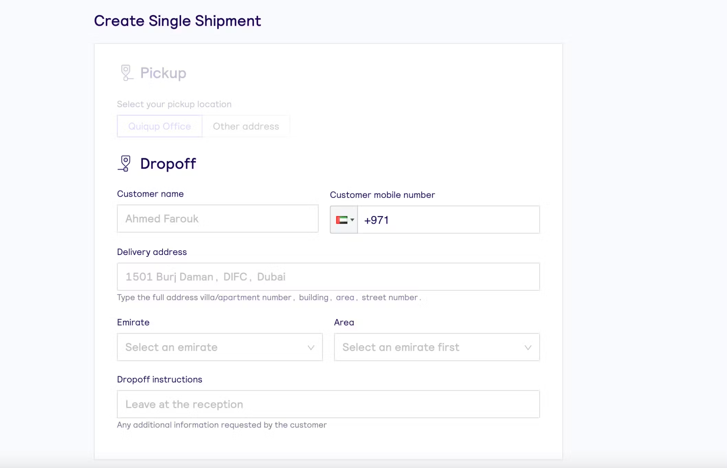Screen dimensions: 727x468
Task: Focus the Dropoff instructions input
Action: point(328,404)
